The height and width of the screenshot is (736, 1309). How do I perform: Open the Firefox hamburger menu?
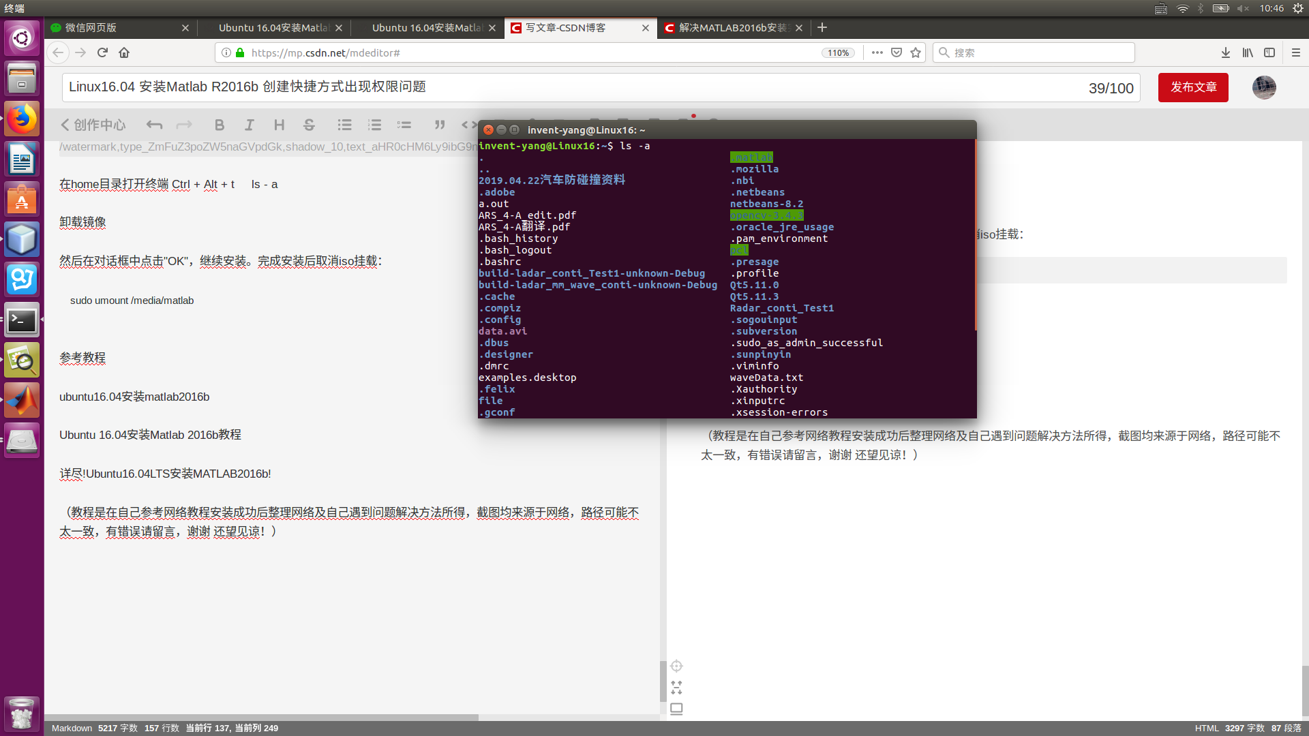point(1296,52)
